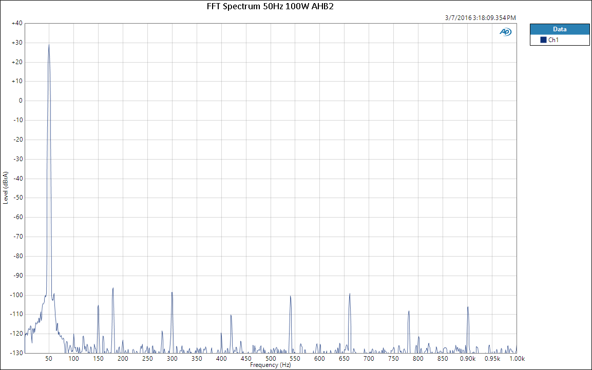Click the Ch1 blue color swatch in legend
This screenshot has height=370, width=592.
coord(543,40)
